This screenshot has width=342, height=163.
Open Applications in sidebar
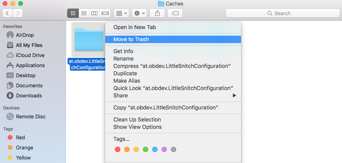tap(26, 65)
